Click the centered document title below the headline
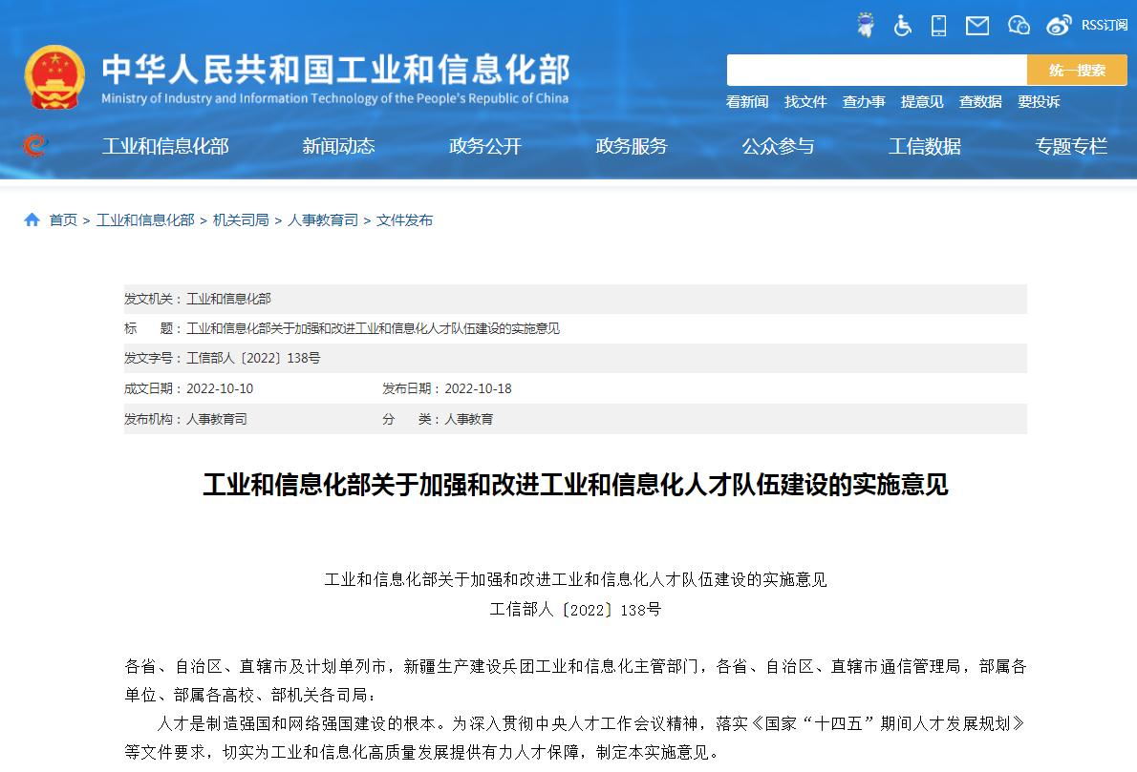 coord(576,579)
